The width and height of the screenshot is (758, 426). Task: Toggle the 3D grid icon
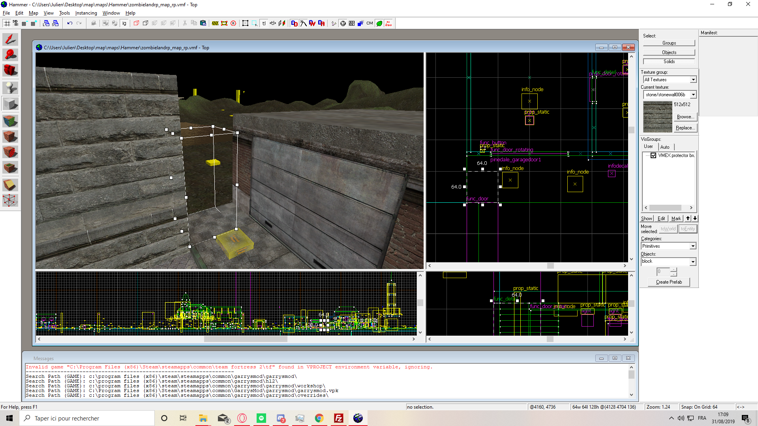(15, 23)
